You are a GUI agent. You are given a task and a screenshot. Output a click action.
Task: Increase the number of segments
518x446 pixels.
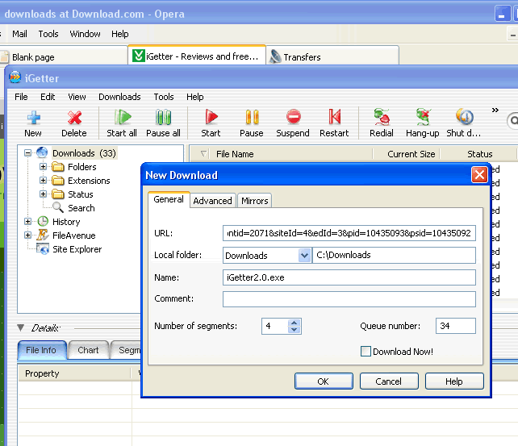tap(295, 323)
